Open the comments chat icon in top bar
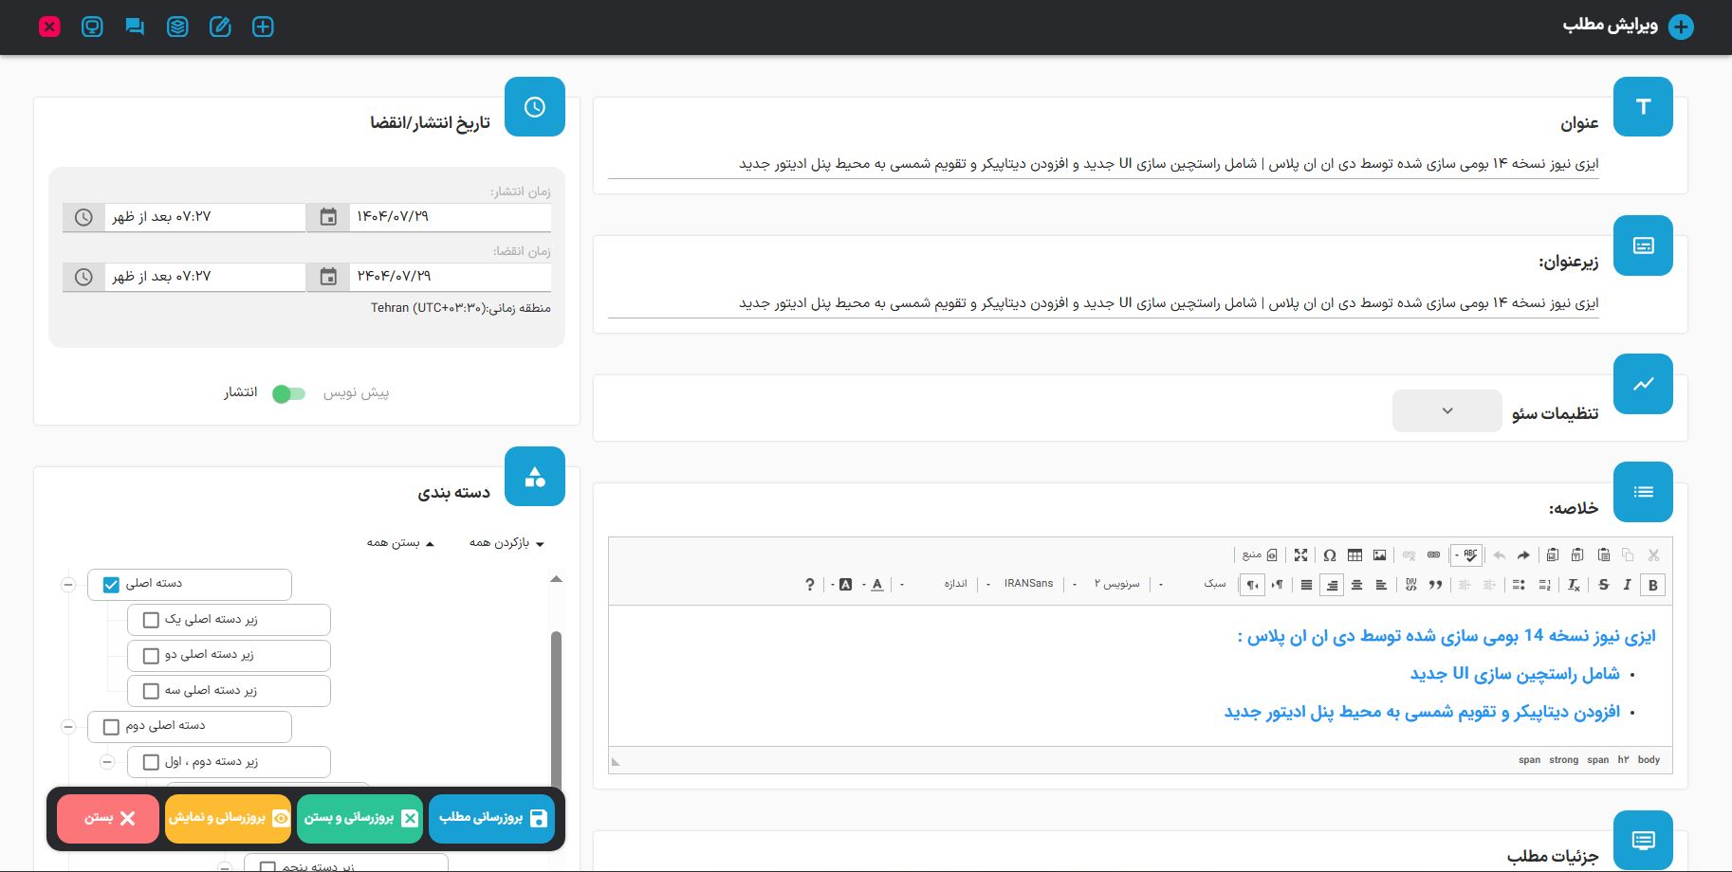1732x872 pixels. [x=135, y=27]
